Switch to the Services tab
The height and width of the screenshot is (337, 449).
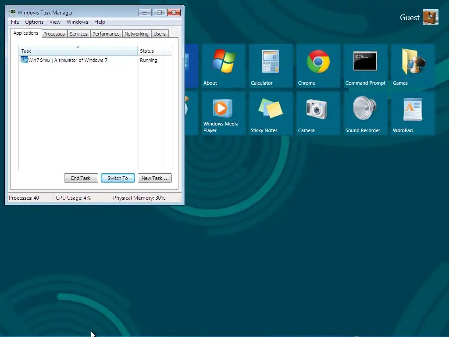click(78, 34)
